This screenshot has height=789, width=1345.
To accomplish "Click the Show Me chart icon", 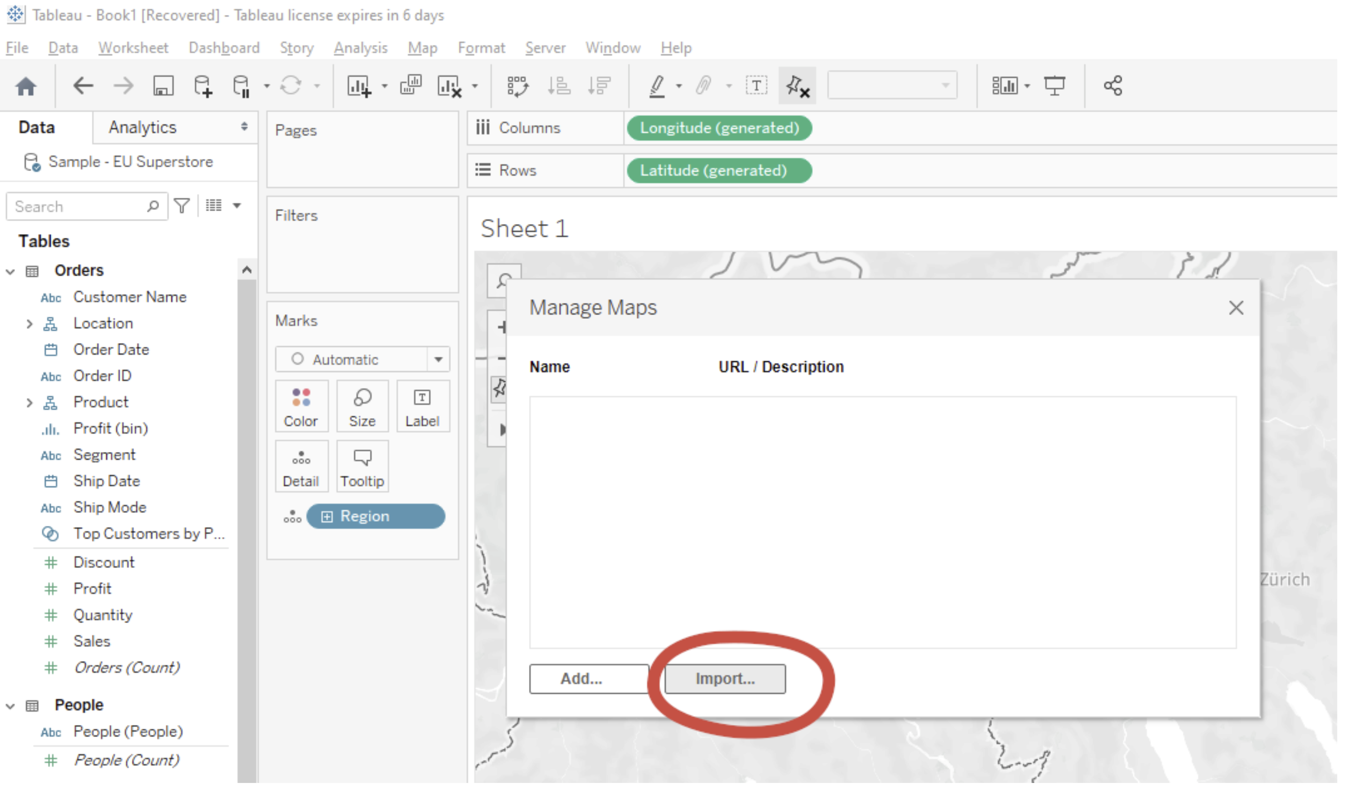I will pyautogui.click(x=1005, y=86).
